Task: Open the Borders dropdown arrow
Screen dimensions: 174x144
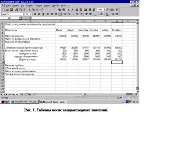Action: click(98, 14)
